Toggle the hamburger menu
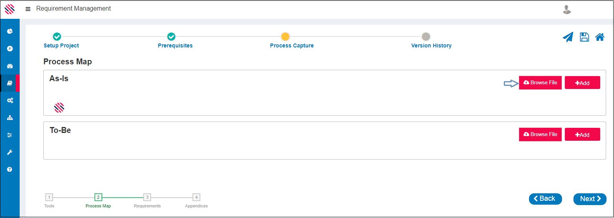This screenshot has height=218, width=614. point(28,9)
